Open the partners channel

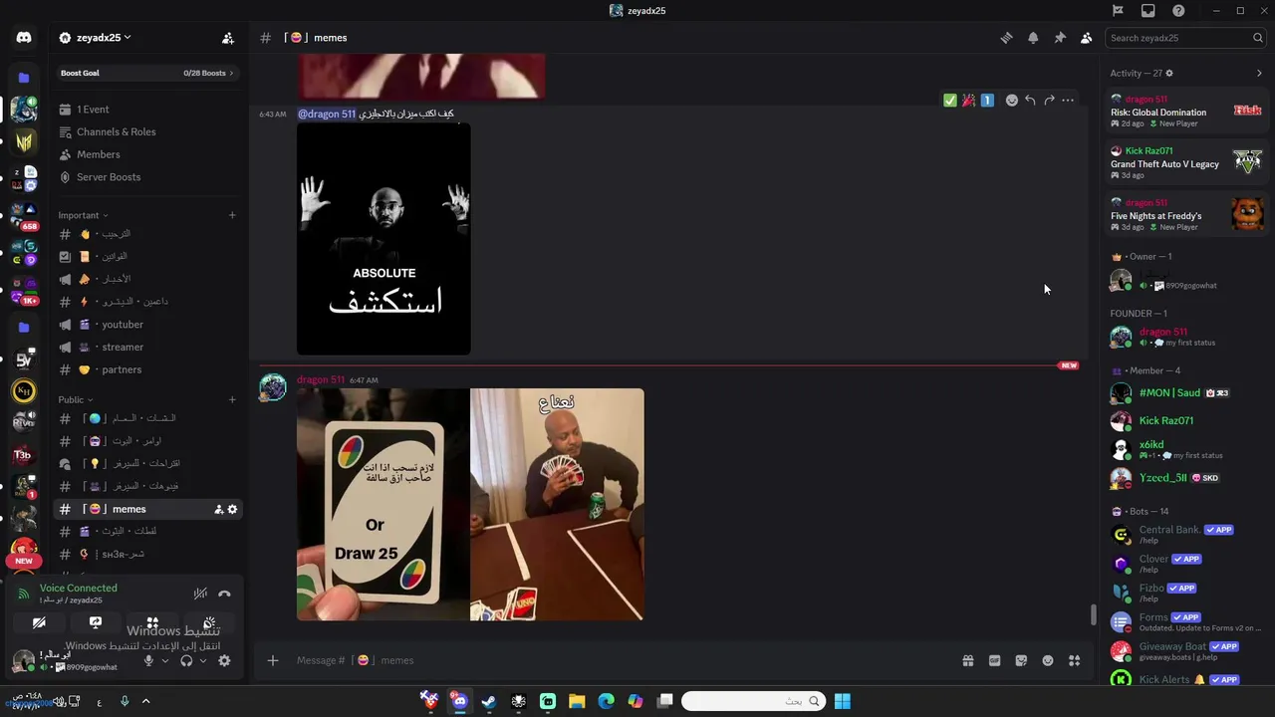(147, 369)
